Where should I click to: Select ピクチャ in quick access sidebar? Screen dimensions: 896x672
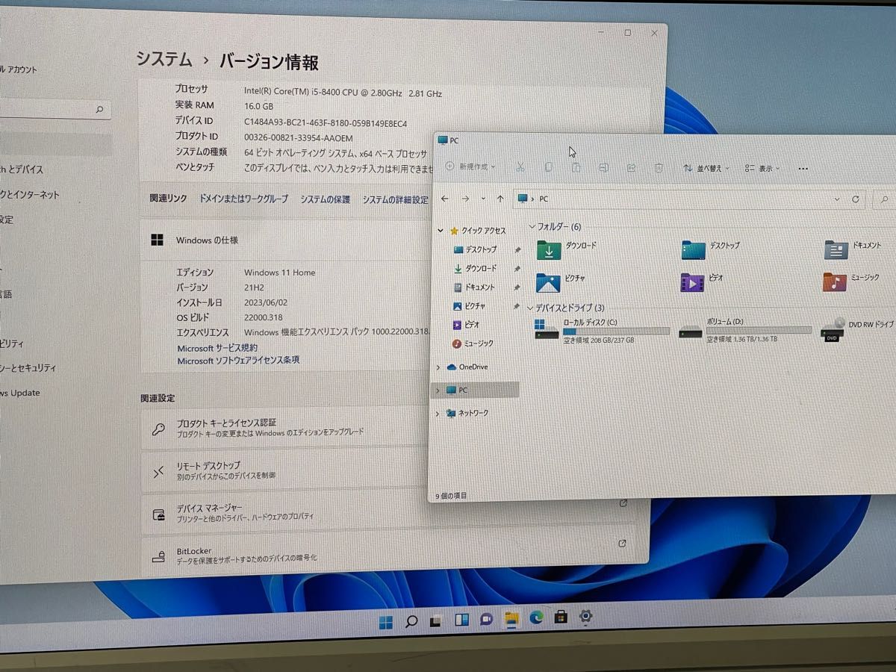(470, 306)
